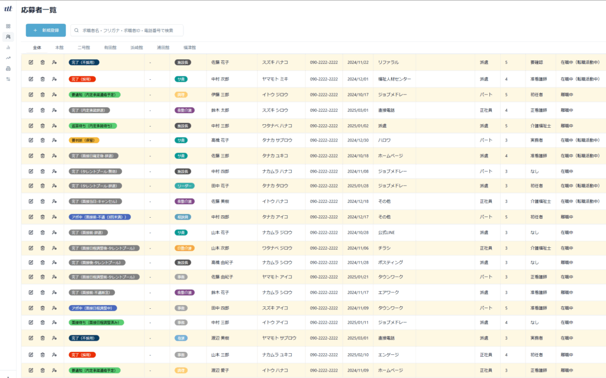
Task: Click assign-user icon for 田中 花子
Action: tap(54, 186)
